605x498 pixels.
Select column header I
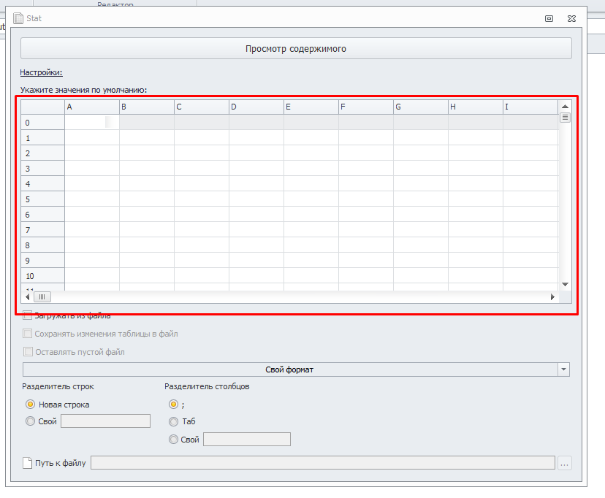(x=530, y=107)
